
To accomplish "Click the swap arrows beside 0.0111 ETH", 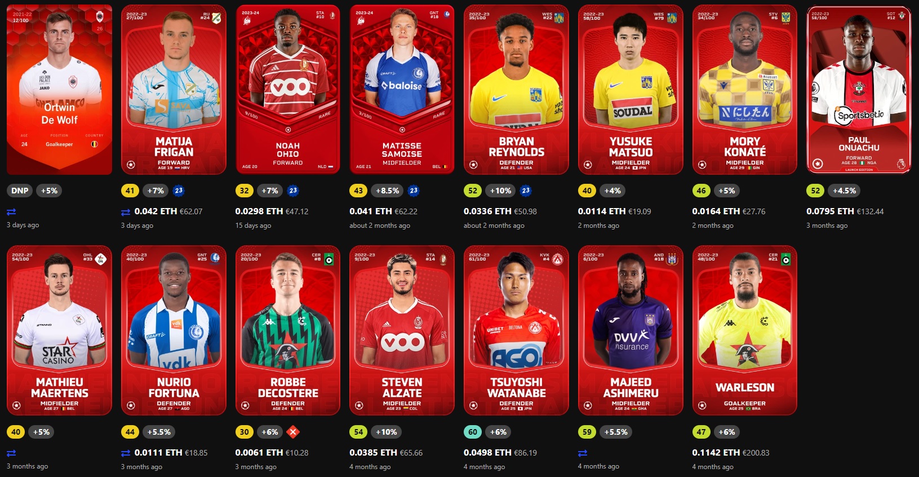I will coord(126,453).
